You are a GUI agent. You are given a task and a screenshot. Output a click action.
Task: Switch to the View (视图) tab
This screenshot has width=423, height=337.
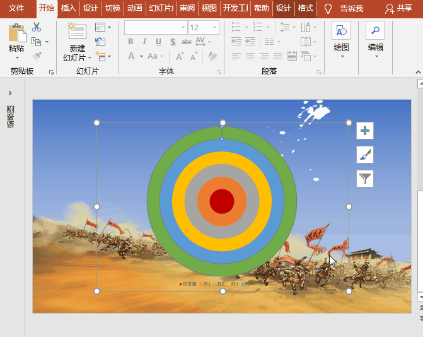(x=209, y=8)
